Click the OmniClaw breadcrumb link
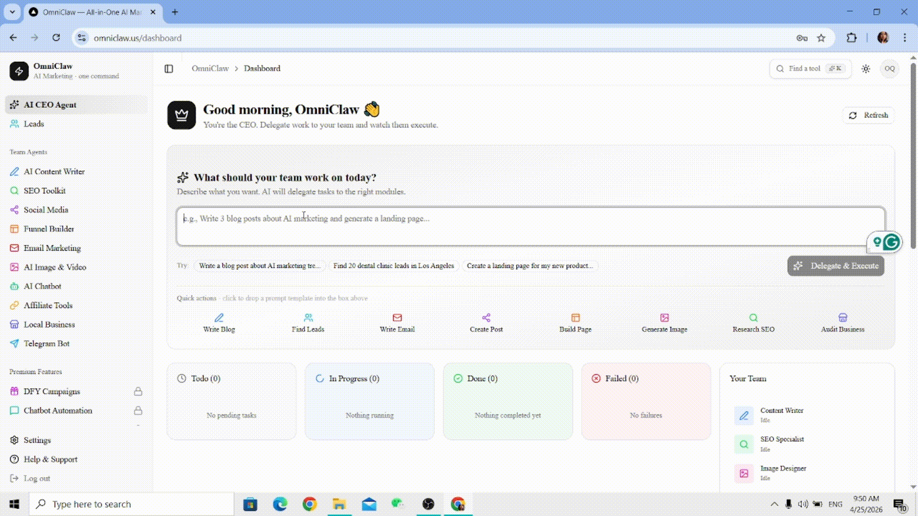918x516 pixels. coord(210,69)
